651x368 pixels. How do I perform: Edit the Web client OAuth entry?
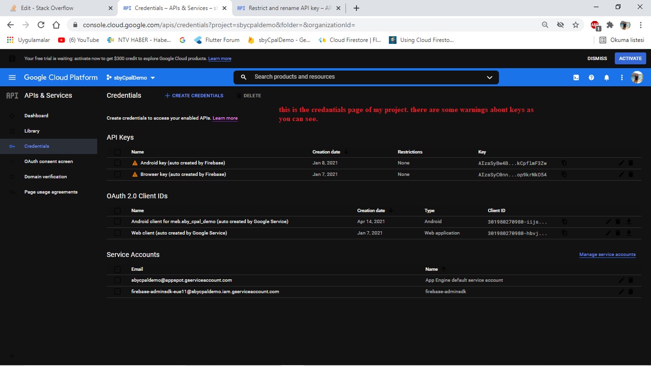[x=608, y=233]
